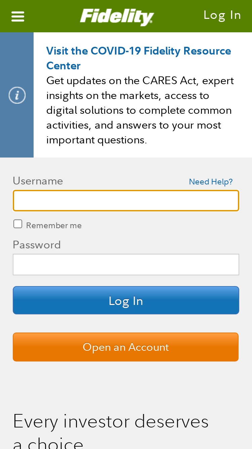
Task: Focus the Username text field
Action: tap(126, 201)
